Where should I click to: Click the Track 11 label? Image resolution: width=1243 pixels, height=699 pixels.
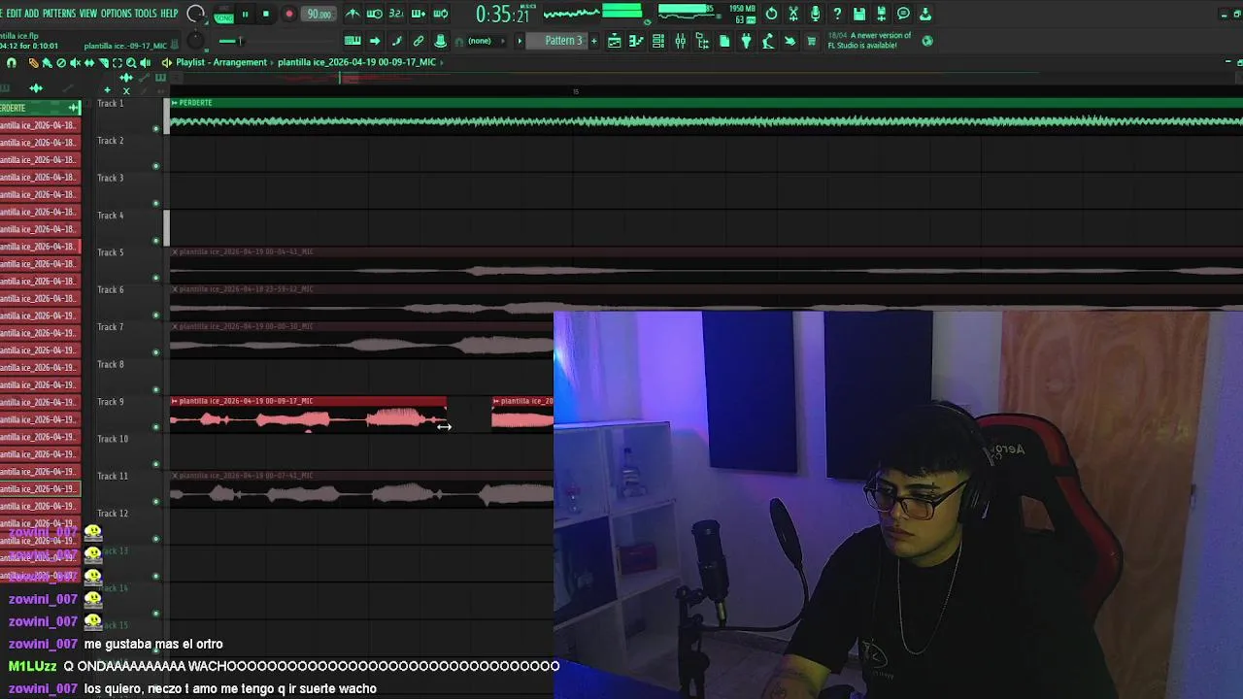113,476
